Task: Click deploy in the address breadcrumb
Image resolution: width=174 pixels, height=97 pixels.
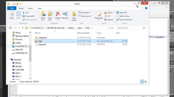Action: coord(71,28)
